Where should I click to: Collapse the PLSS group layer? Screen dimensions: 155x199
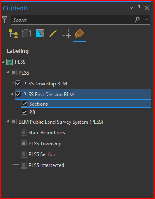click(x=7, y=72)
